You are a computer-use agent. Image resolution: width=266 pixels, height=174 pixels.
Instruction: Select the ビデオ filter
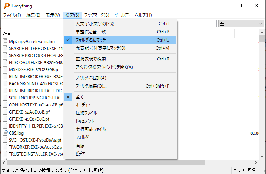[120, 154]
